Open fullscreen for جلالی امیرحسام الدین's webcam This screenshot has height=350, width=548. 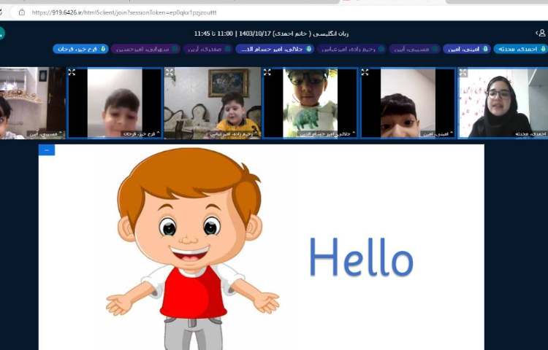click(x=267, y=72)
